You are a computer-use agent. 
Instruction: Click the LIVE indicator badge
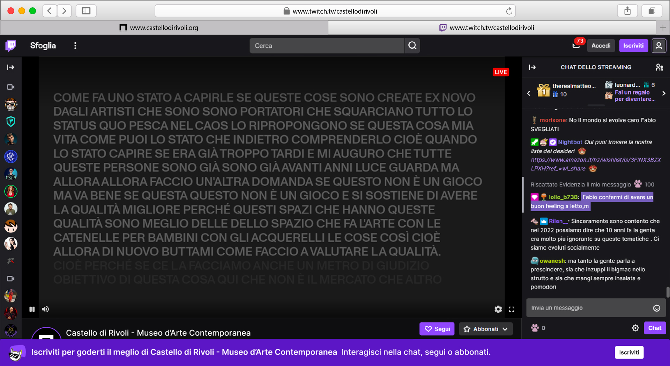click(501, 72)
